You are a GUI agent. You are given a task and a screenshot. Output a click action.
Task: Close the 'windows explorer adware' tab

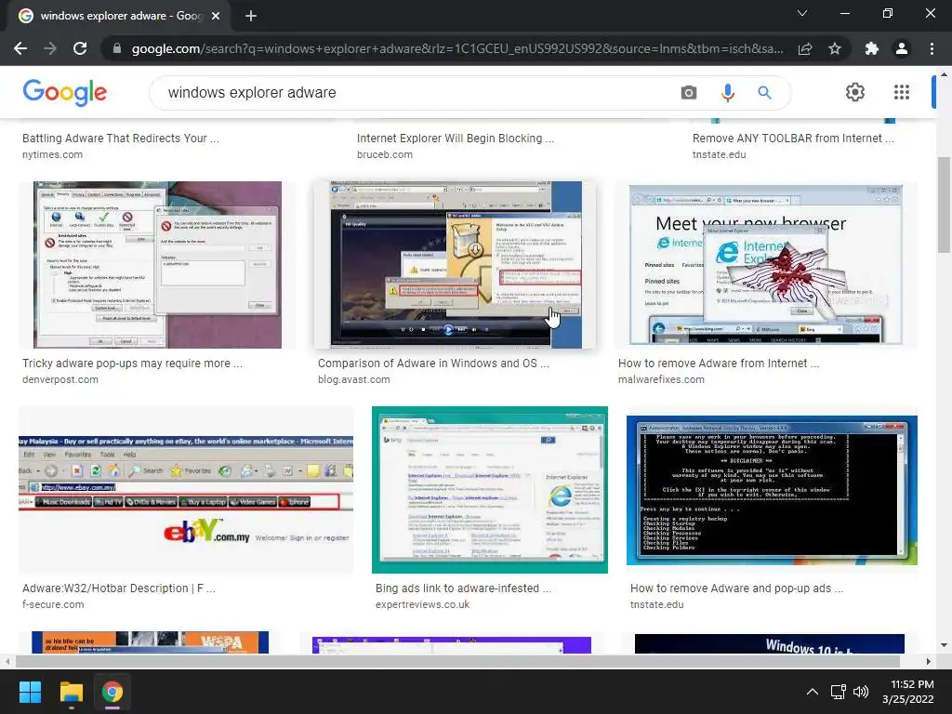click(216, 16)
